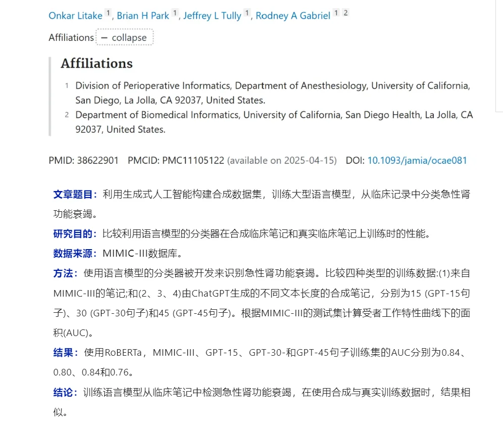Image resolution: width=503 pixels, height=429 pixels.
Task: Click the MIMIC-III数据库 text
Action: tap(142, 254)
